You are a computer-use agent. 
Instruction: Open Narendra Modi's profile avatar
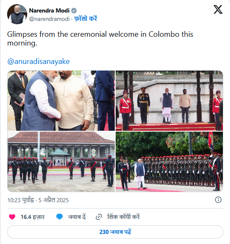[17, 14]
